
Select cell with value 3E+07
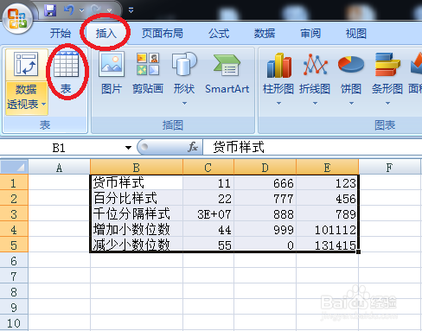[208, 213]
